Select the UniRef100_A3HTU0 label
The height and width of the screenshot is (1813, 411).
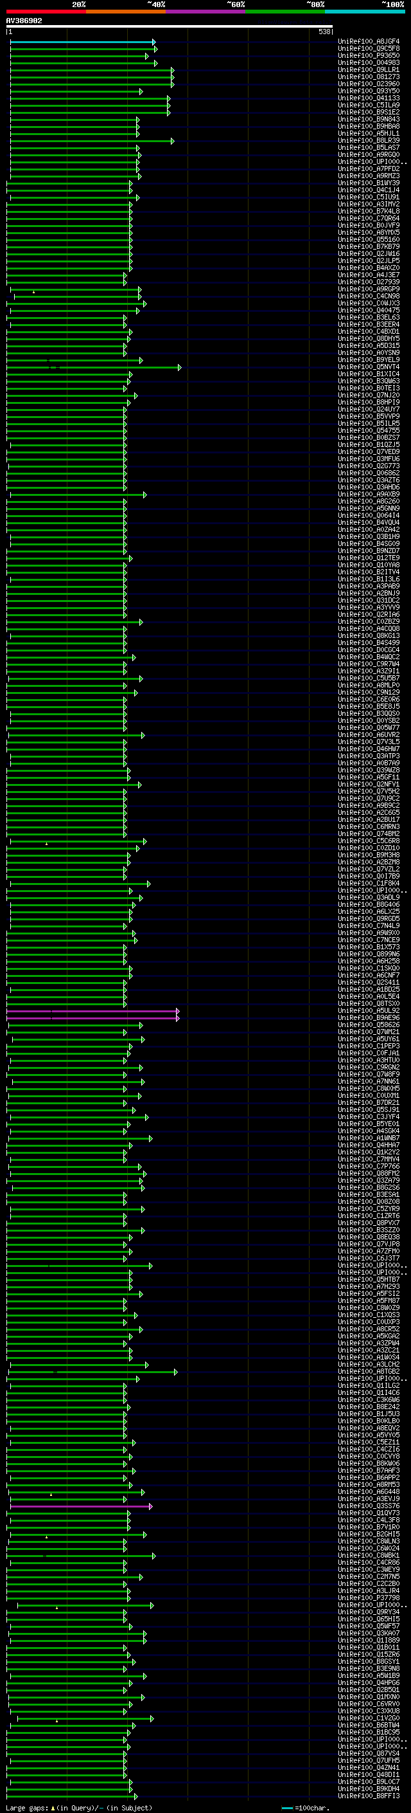[369, 1060]
